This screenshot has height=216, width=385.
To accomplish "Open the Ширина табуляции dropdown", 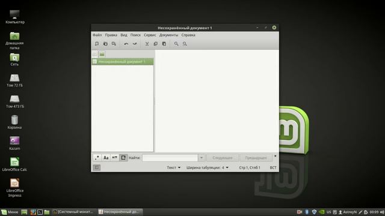I will [x=208, y=167].
